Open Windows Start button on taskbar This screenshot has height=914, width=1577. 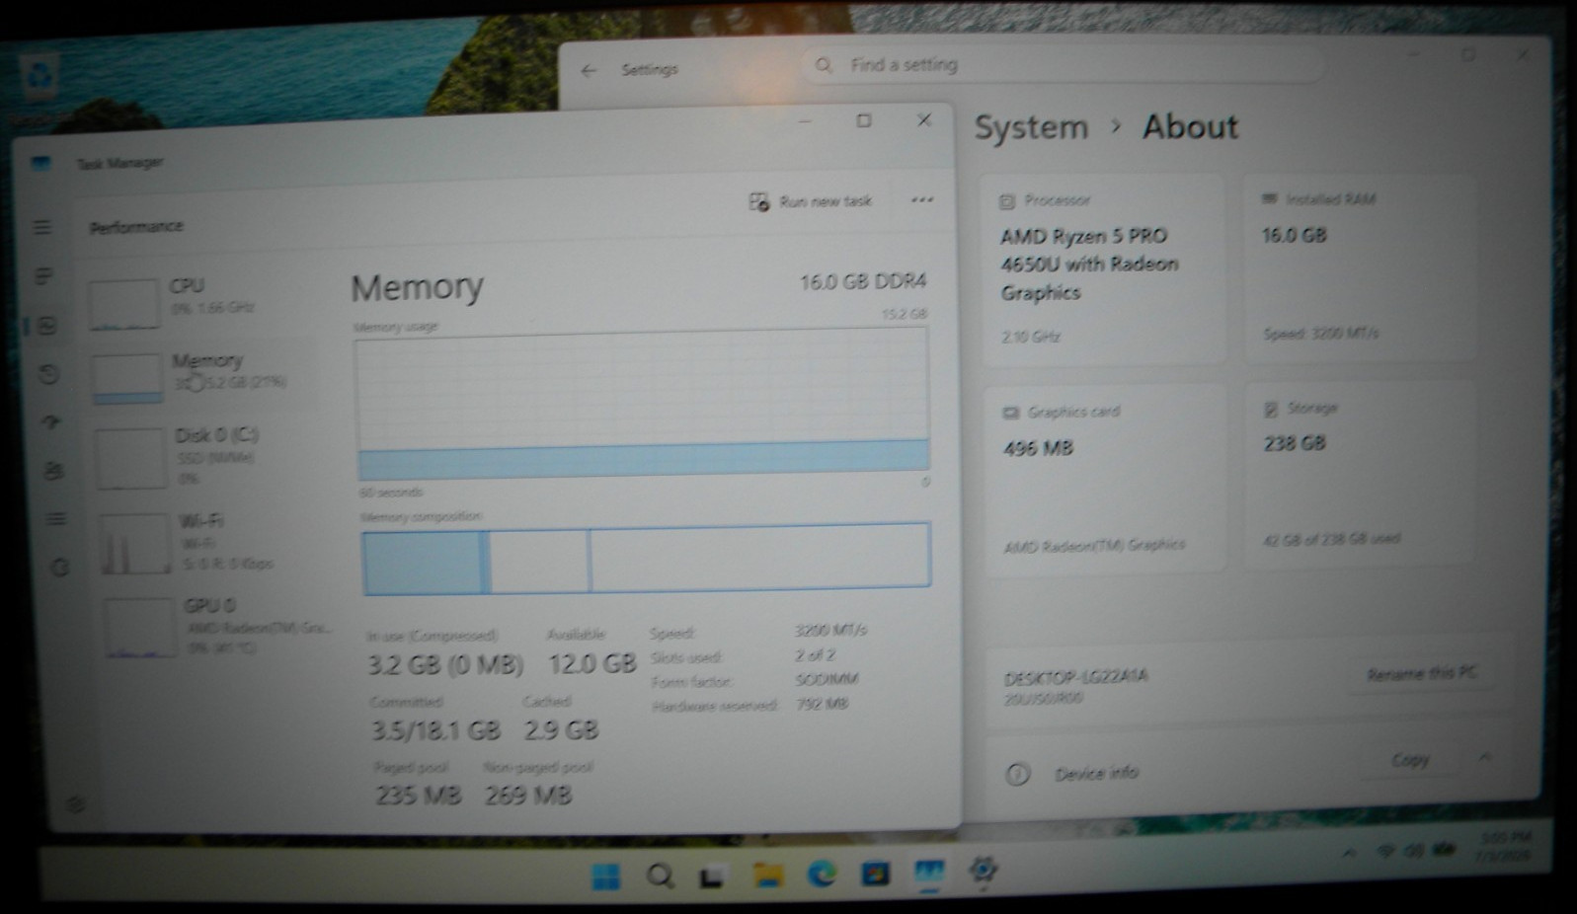tap(605, 876)
